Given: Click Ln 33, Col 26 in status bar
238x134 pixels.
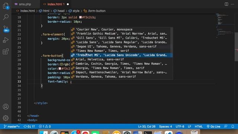Looking at the screenshot, I should [x=147, y=127].
